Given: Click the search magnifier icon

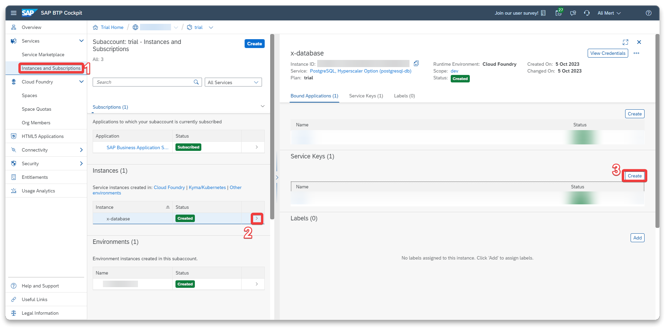Looking at the screenshot, I should pyautogui.click(x=196, y=82).
